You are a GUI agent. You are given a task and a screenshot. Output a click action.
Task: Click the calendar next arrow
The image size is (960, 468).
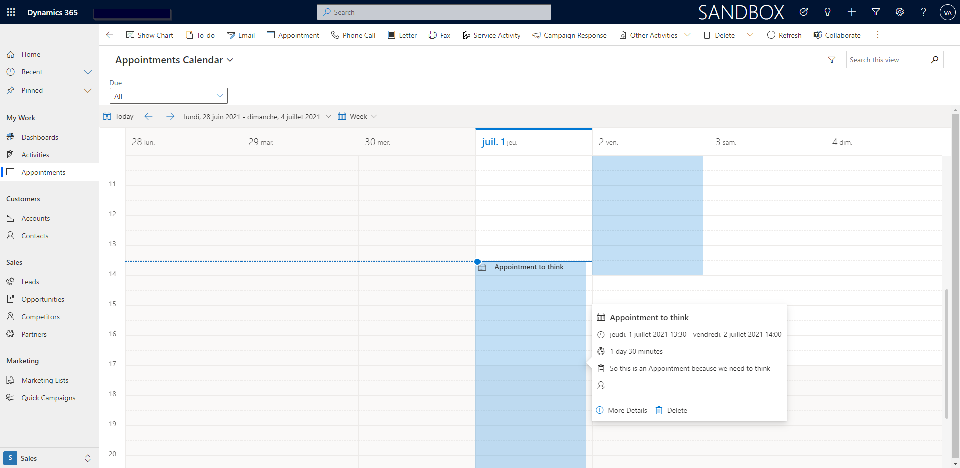170,116
